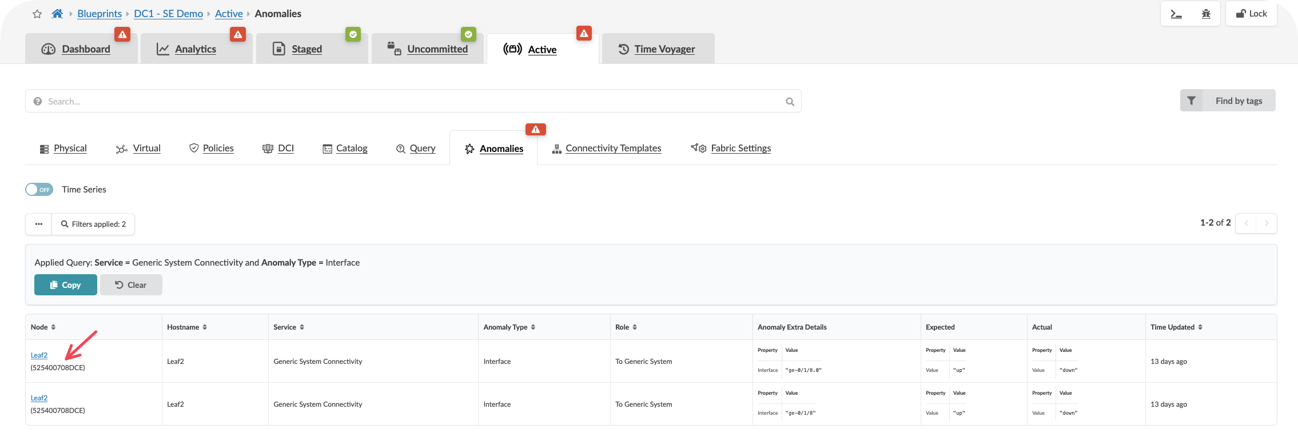The image size is (1298, 437).
Task: Enable the Time Series toggle
Action: pyautogui.click(x=39, y=190)
